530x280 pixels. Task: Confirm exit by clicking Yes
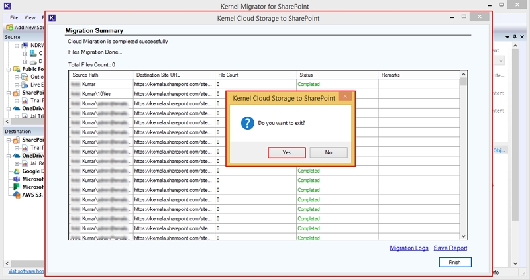pyautogui.click(x=287, y=152)
